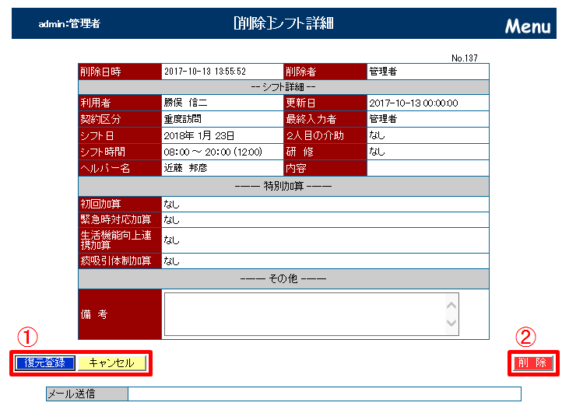Click the メール送信 field
562x406 pixels.
click(x=324, y=394)
